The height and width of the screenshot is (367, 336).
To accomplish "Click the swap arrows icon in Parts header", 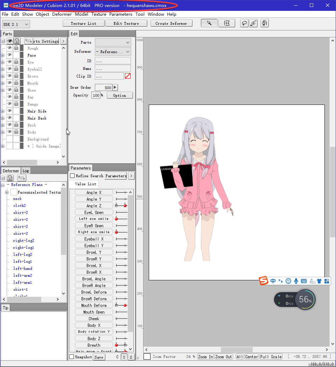I will pyautogui.click(x=28, y=41).
